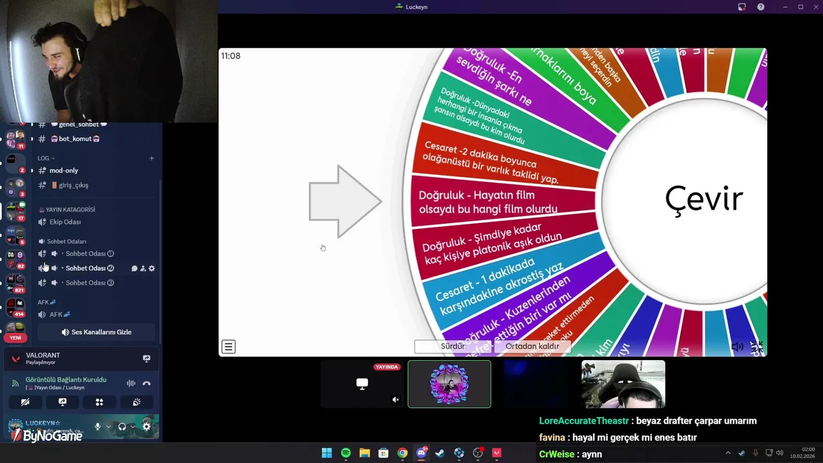Viewport: 823px width, 463px height.
Task: Add a channel to LOG category
Action: coord(152,158)
